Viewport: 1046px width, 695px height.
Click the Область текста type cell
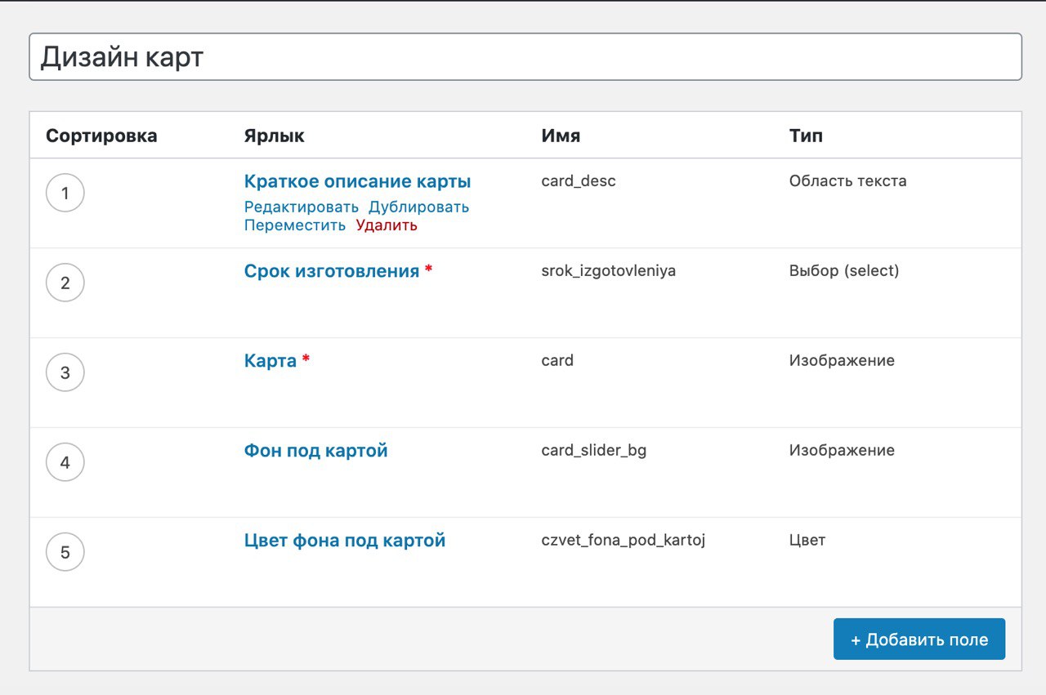point(848,180)
